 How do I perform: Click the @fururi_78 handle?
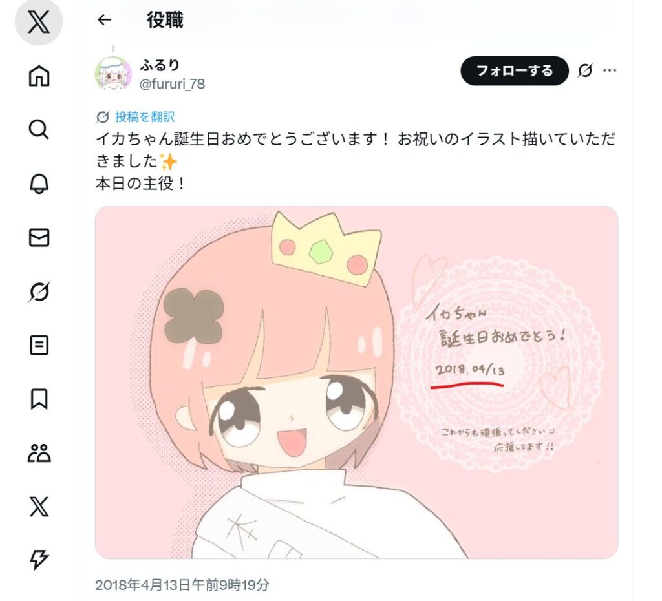coord(172,84)
